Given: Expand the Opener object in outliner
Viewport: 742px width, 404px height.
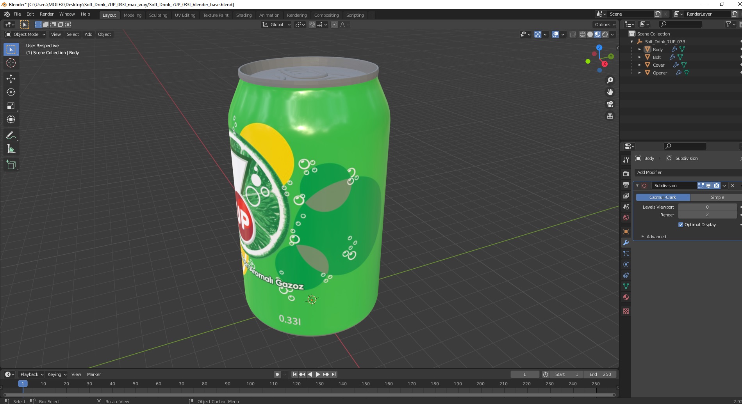Looking at the screenshot, I should coord(639,73).
